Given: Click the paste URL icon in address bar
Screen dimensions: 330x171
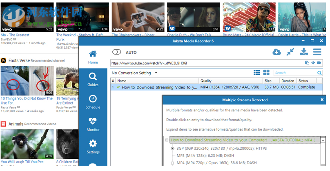Looking at the screenshot, I should tap(307, 63).
